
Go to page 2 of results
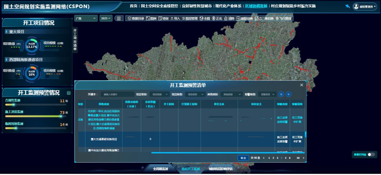click(273, 158)
